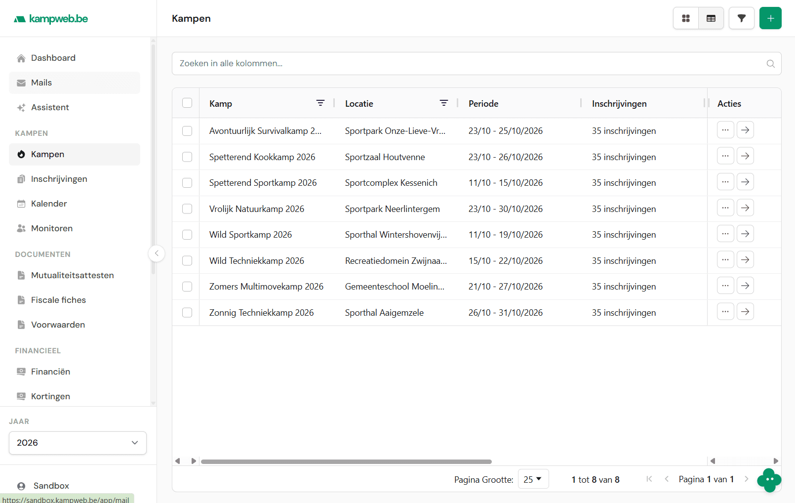Image resolution: width=795 pixels, height=503 pixels.
Task: Switch to table list view
Action: pos(711,18)
